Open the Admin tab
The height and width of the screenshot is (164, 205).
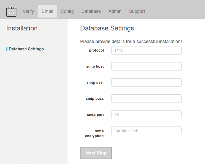[115, 12]
